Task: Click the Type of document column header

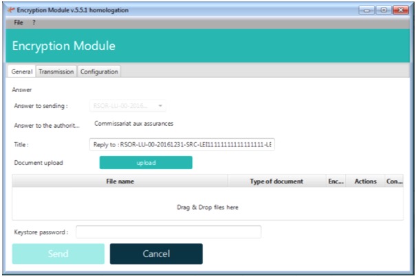Action: click(x=276, y=181)
